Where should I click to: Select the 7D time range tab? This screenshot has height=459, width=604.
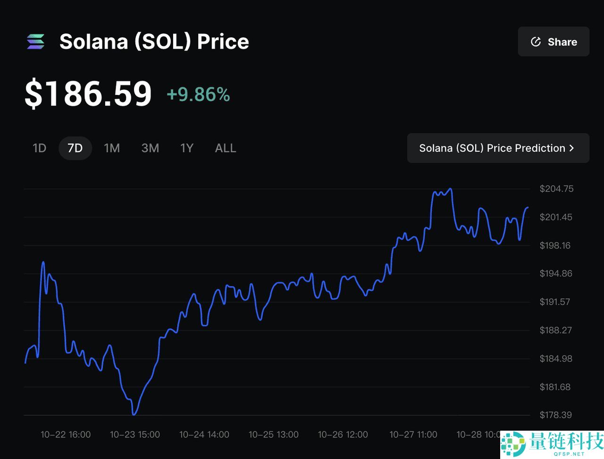75,148
